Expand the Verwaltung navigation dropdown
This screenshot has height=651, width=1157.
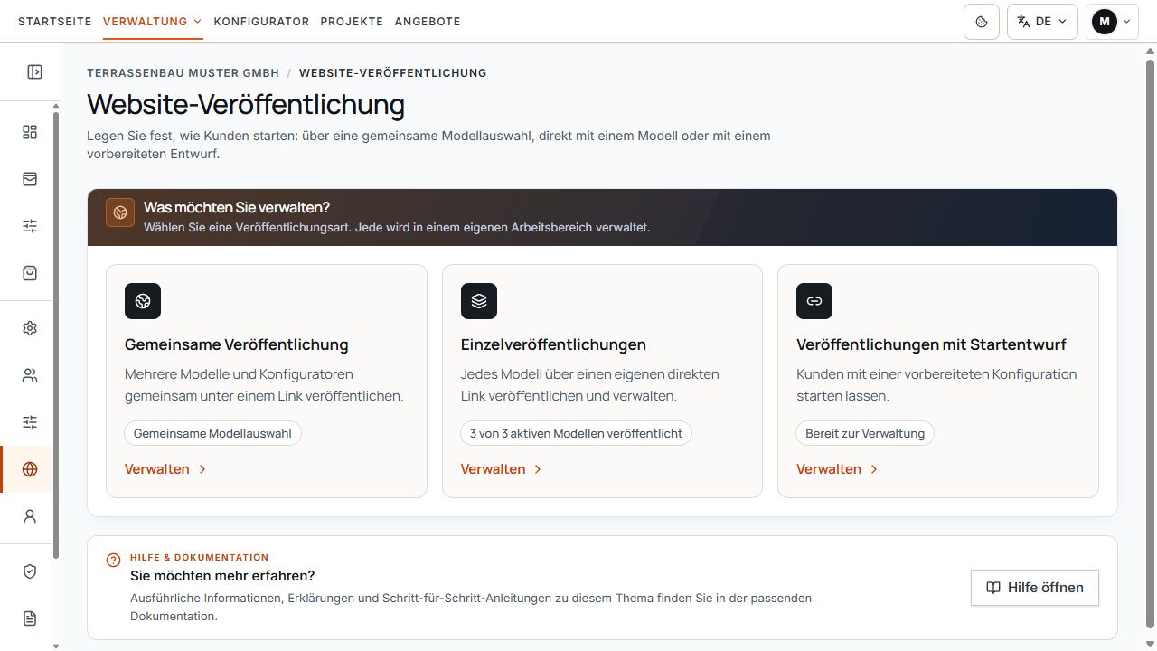click(x=153, y=22)
